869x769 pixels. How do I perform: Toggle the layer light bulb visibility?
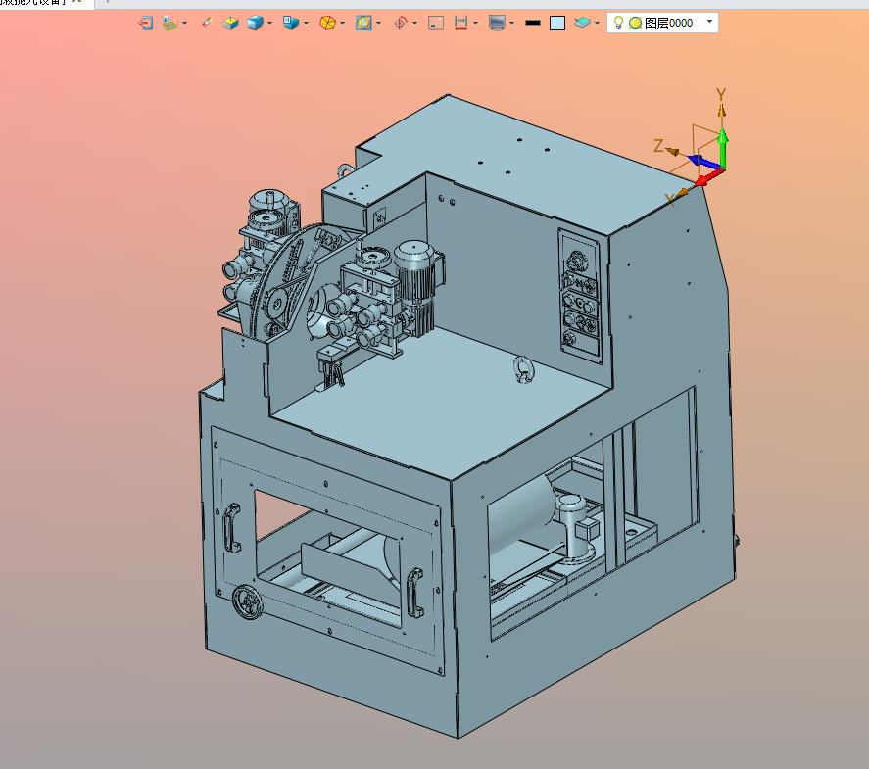[x=618, y=23]
